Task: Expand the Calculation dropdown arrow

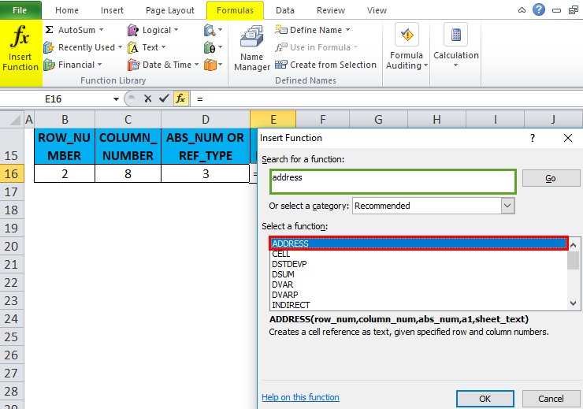Action: (x=456, y=65)
